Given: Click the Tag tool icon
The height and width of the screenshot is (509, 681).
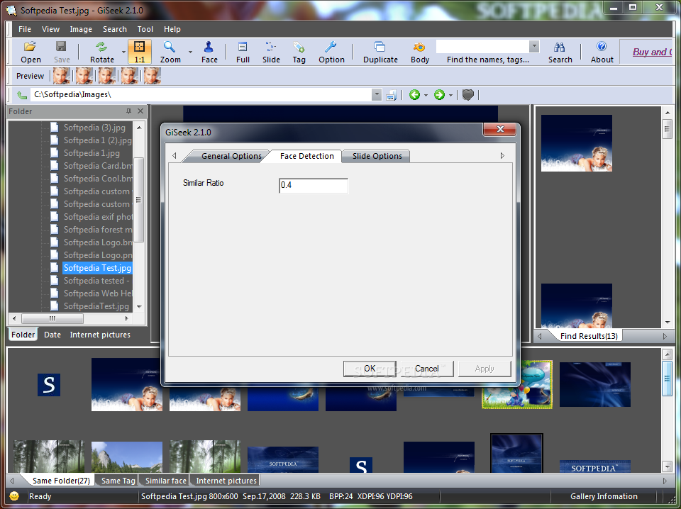Looking at the screenshot, I should point(299,52).
